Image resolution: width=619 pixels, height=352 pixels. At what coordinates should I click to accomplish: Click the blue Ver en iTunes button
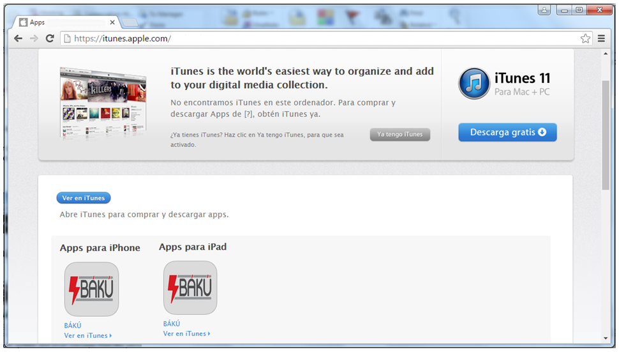click(x=84, y=198)
